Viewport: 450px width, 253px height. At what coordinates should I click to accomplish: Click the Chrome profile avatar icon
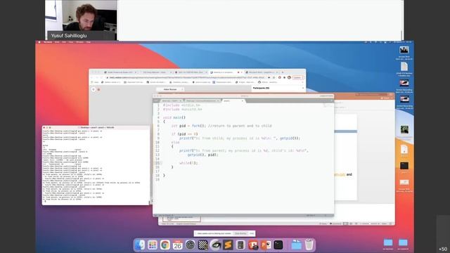coord(289,77)
